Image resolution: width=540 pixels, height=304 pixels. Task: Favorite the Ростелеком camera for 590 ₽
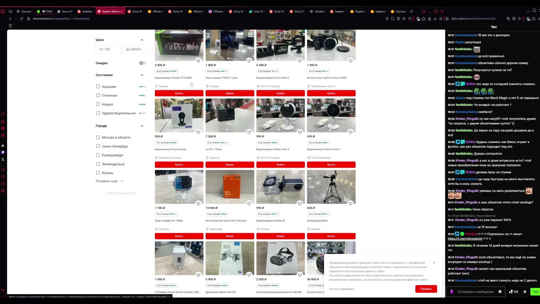click(198, 132)
